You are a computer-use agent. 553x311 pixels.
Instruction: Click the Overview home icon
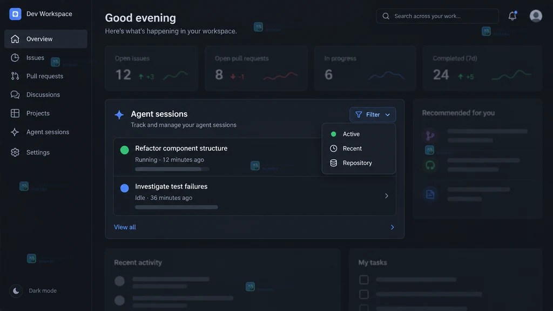(15, 39)
